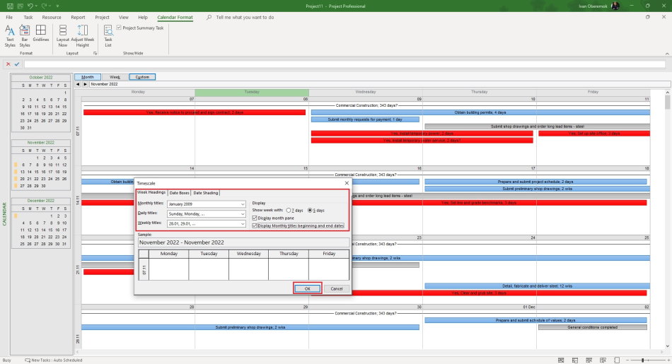Image resolution: width=672 pixels, height=364 pixels.
Task: Select the Date Shading tab in Timescale
Action: (206, 193)
